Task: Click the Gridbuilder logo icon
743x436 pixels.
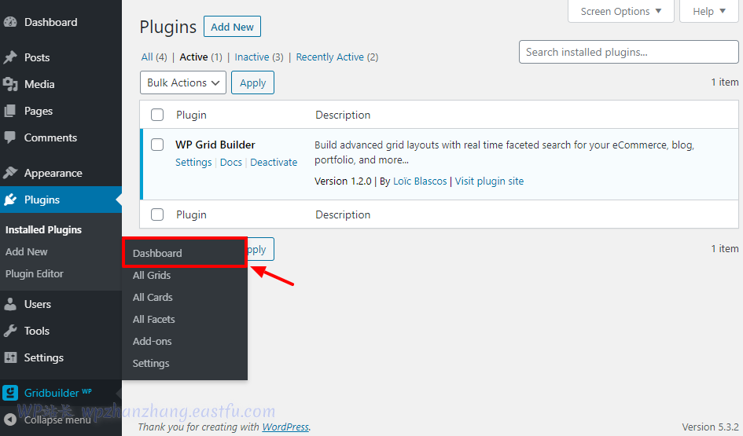Action: tap(10, 393)
